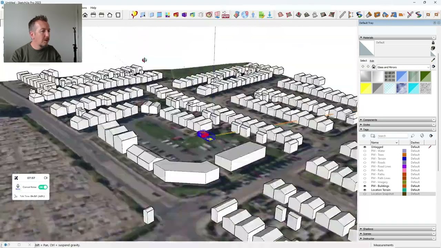
Task: Open the Help menu
Action: pyautogui.click(x=93, y=8)
